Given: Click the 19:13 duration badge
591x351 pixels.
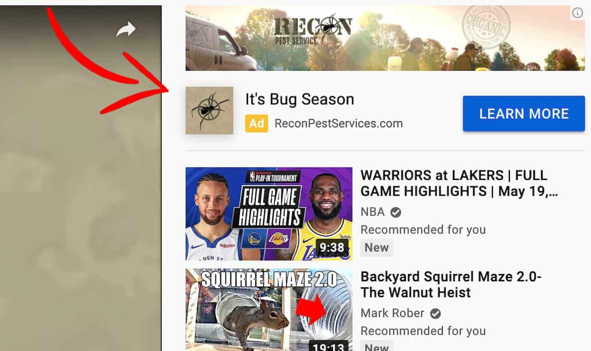Looking at the screenshot, I should (x=328, y=346).
